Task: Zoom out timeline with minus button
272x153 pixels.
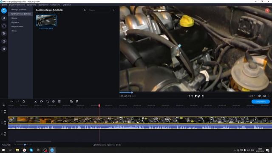Action: (15, 144)
